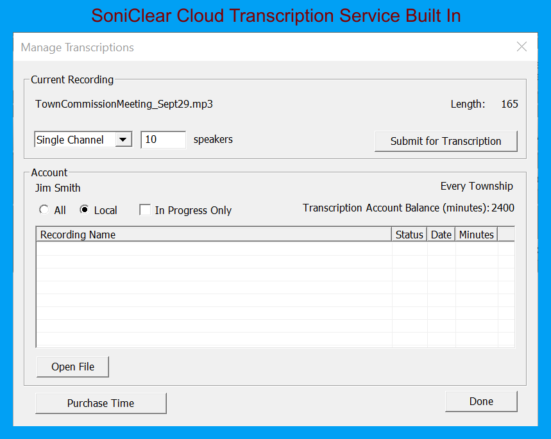Click the Minutes column header

pos(476,235)
